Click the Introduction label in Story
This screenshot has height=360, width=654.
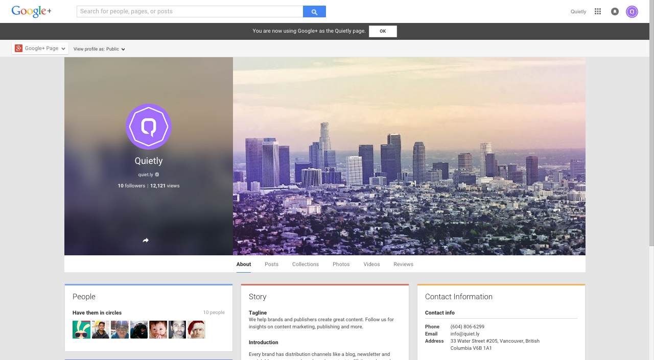point(264,342)
